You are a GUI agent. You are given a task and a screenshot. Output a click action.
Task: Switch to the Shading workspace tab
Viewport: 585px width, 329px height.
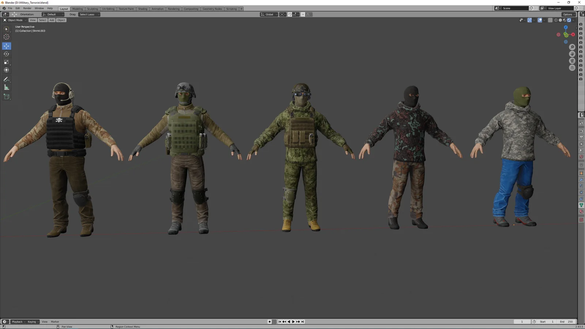click(x=143, y=8)
